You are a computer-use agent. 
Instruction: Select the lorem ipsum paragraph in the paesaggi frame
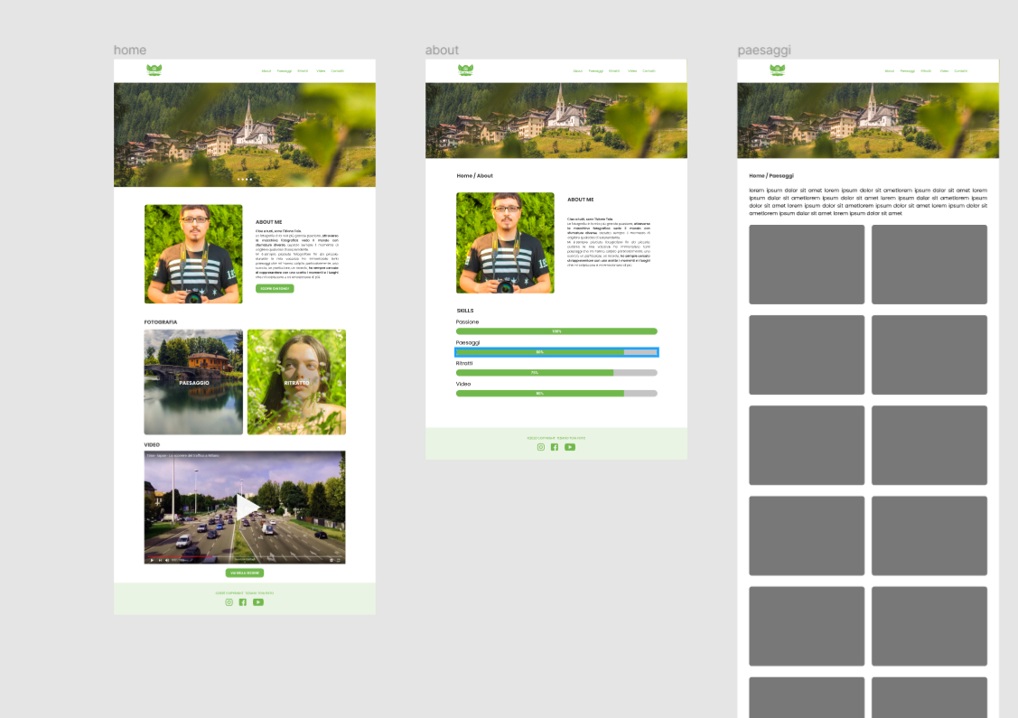[x=868, y=201]
